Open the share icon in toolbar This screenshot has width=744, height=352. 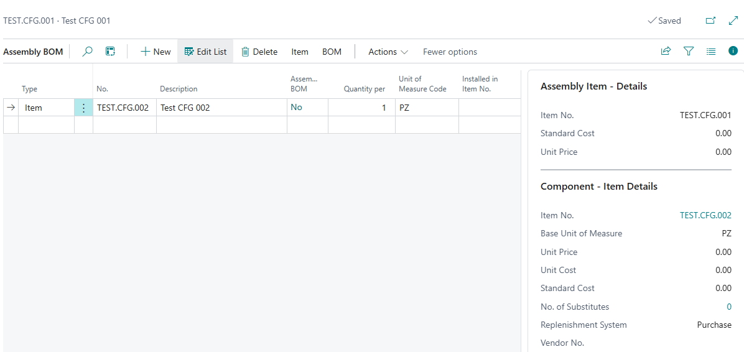point(666,52)
